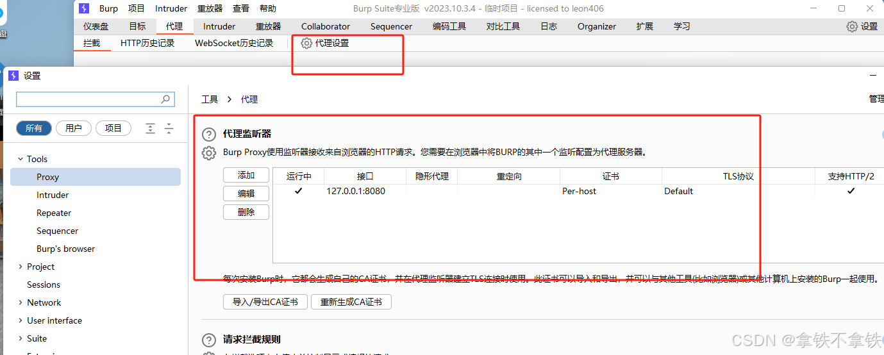This screenshot has width=884, height=355.
Task: Open the WebSocket历史记录 sub-tab
Action: tap(234, 43)
